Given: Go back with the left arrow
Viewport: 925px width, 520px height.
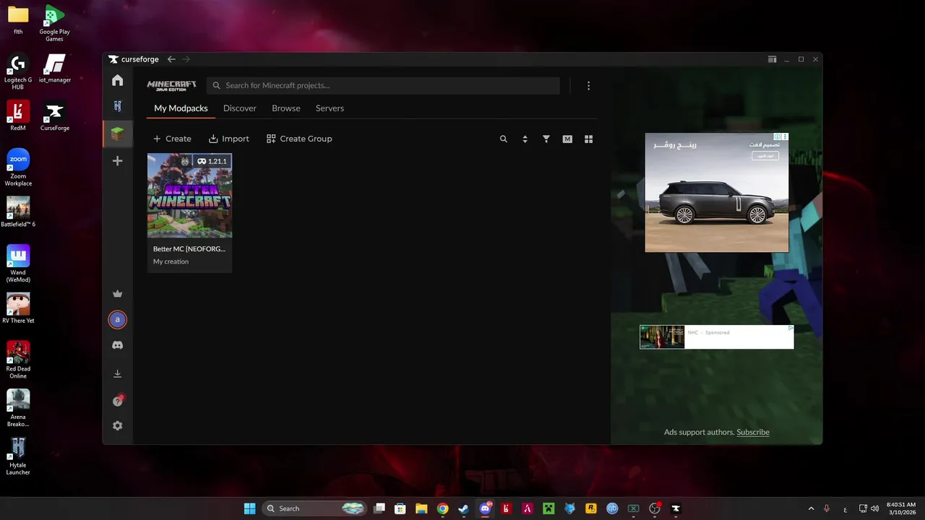Looking at the screenshot, I should tap(171, 59).
